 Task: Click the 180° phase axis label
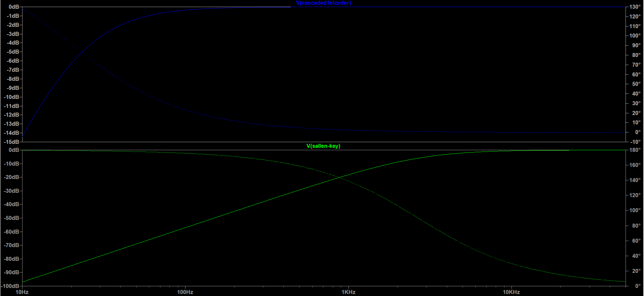pyautogui.click(x=635, y=150)
